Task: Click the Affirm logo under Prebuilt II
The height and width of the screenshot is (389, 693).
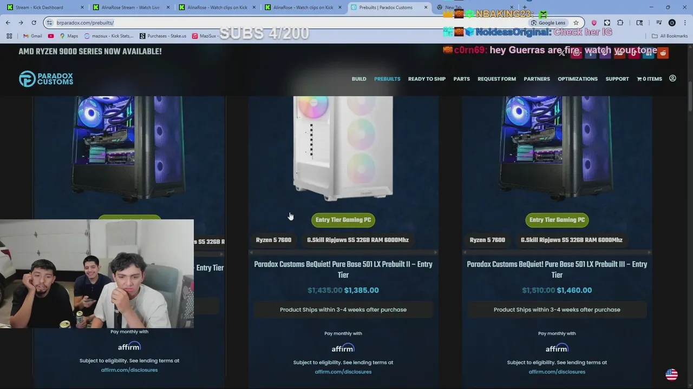Action: 343,348
